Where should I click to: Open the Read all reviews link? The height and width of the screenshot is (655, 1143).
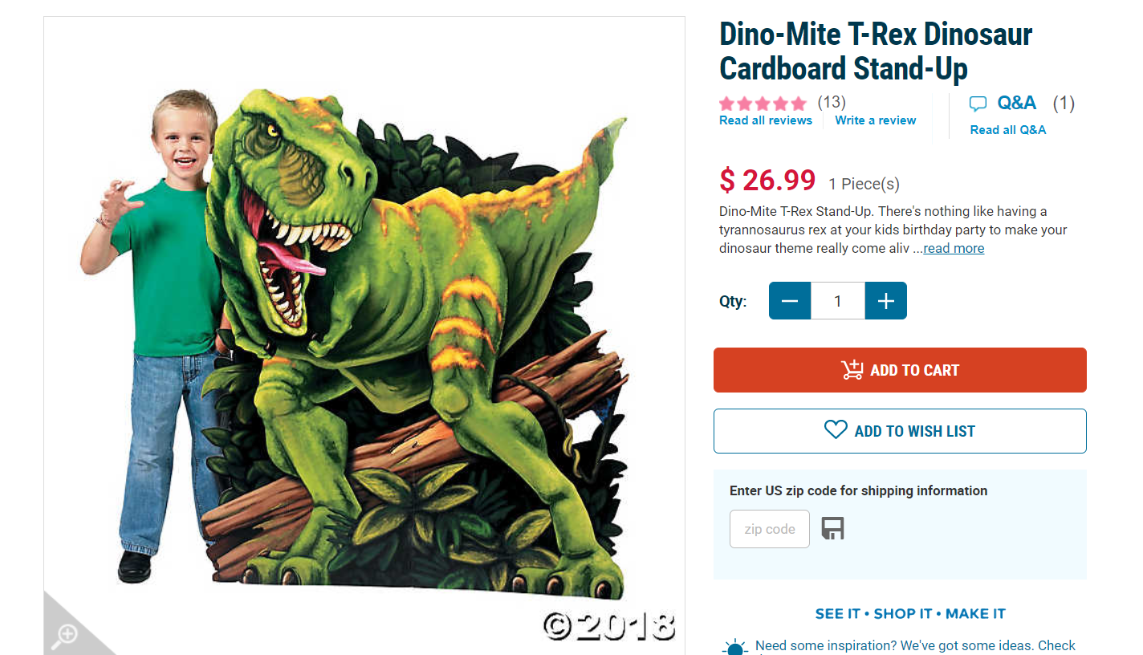[x=766, y=120]
